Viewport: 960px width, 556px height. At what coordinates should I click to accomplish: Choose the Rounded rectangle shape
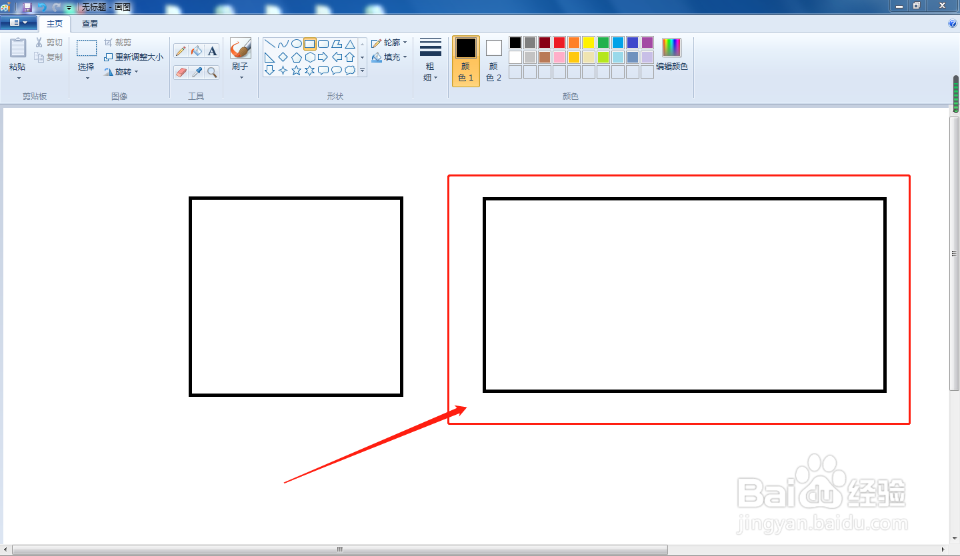click(323, 44)
